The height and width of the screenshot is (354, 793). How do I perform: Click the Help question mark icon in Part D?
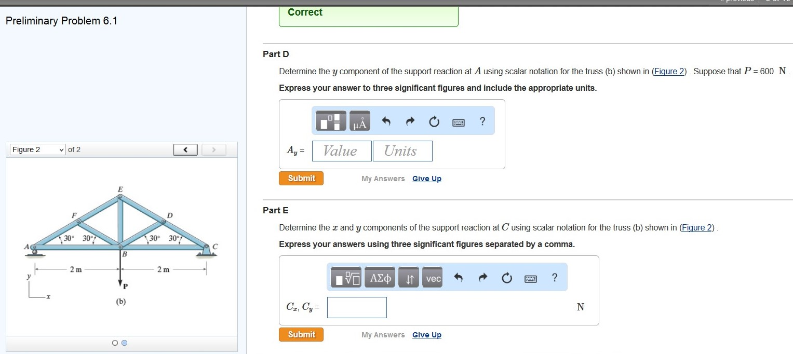[x=482, y=121]
